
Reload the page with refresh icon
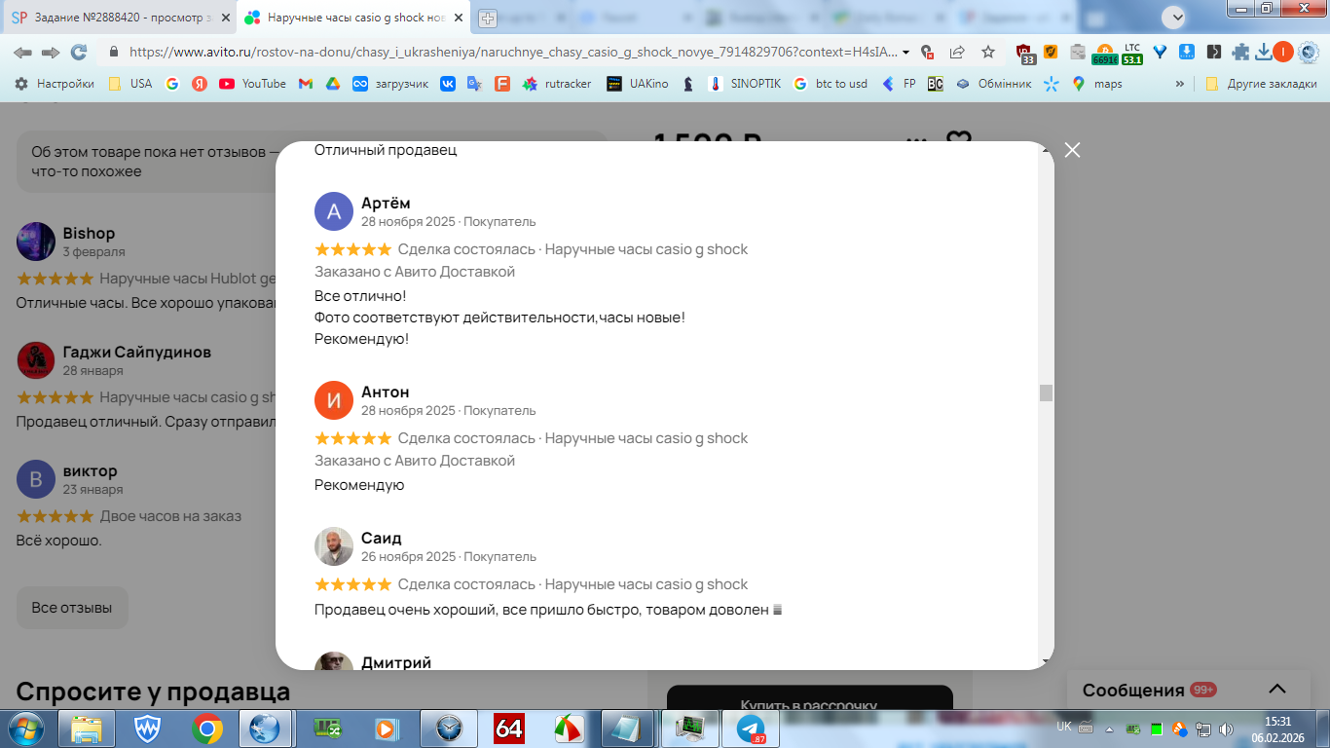point(79,53)
